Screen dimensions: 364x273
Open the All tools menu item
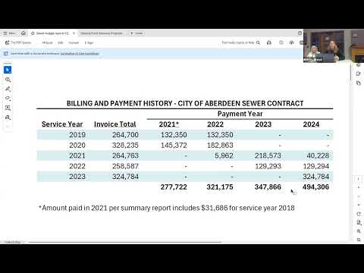pos(47,42)
